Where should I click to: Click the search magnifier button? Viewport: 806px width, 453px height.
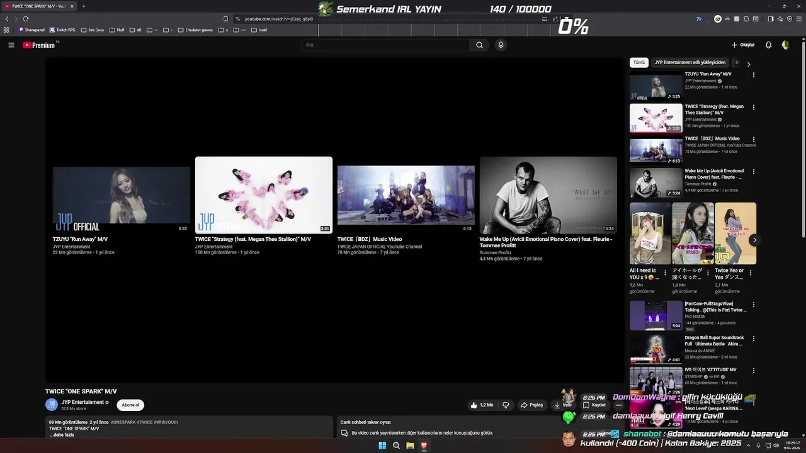[479, 45]
